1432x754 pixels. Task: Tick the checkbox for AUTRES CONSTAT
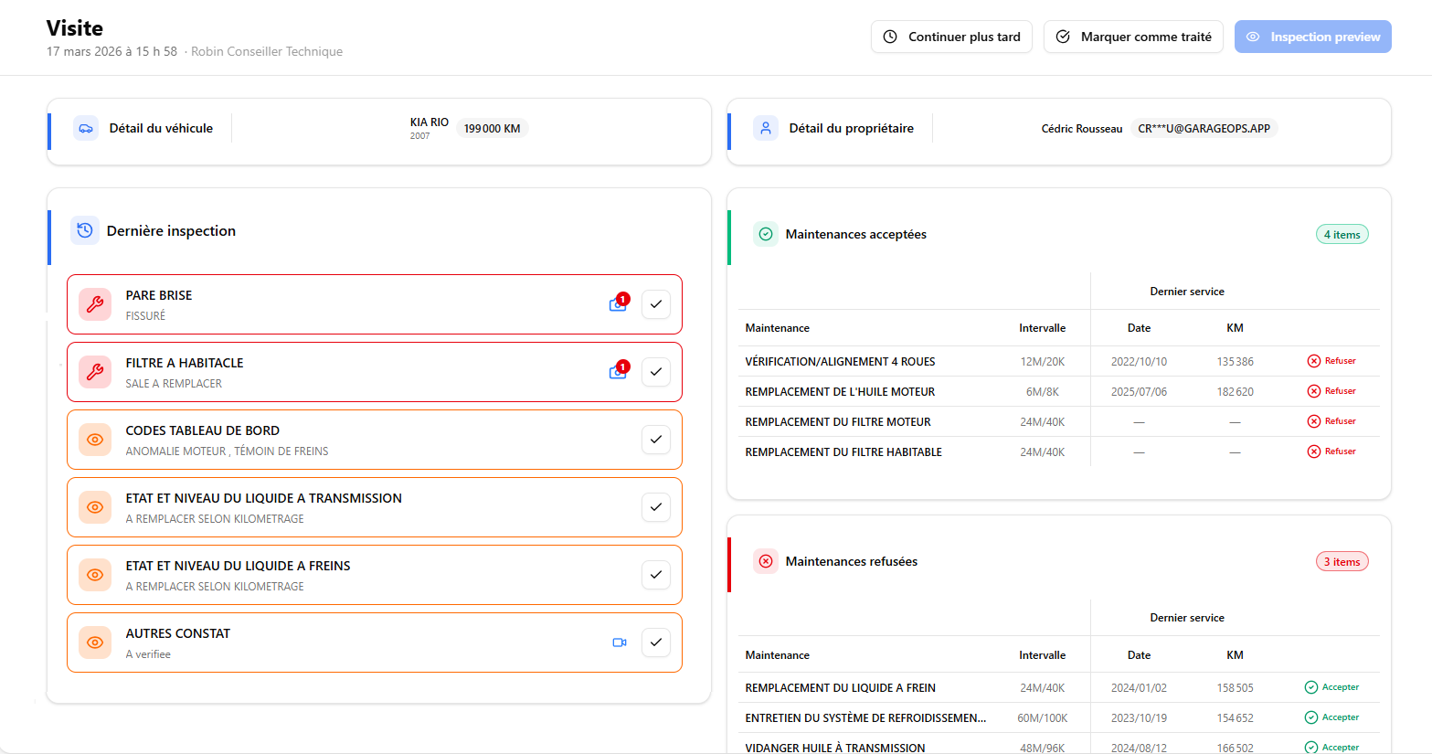(656, 642)
